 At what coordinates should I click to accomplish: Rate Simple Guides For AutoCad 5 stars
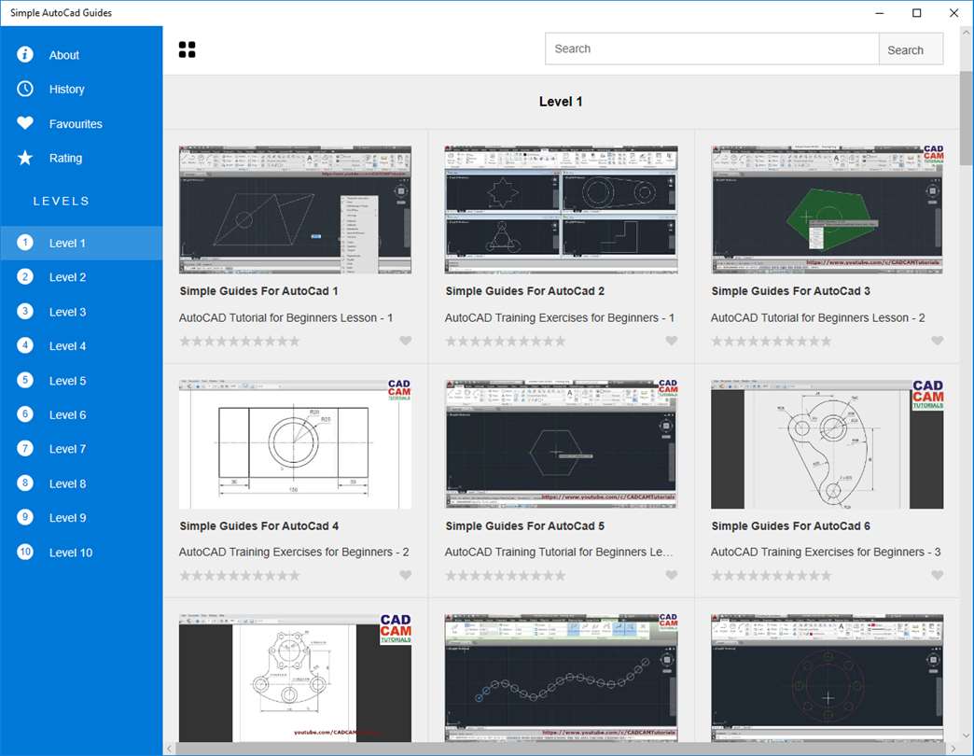pos(506,575)
